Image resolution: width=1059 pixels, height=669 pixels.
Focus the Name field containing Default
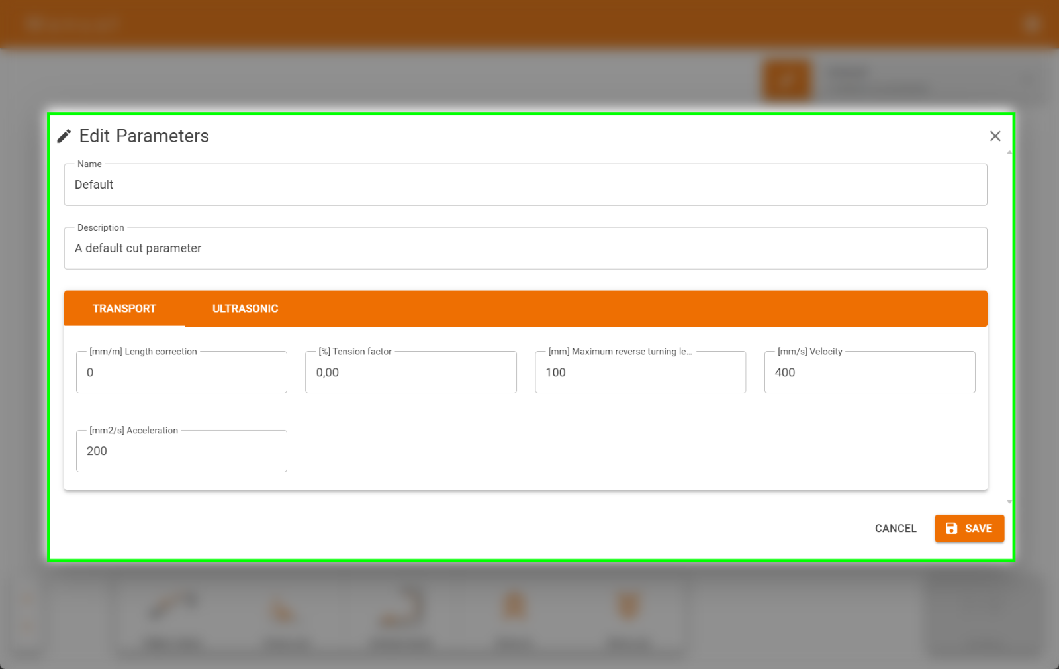tap(525, 185)
